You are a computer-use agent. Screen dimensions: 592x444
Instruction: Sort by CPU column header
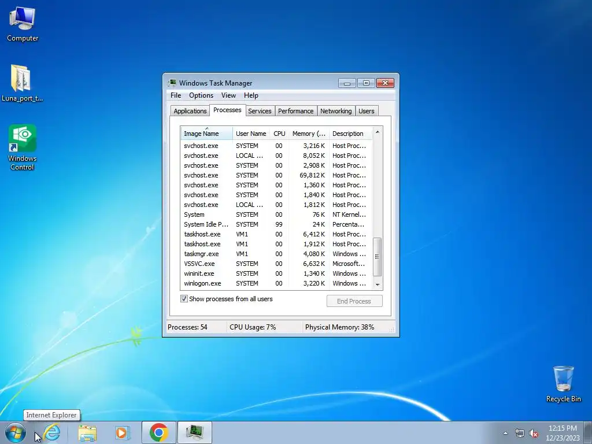pos(279,134)
